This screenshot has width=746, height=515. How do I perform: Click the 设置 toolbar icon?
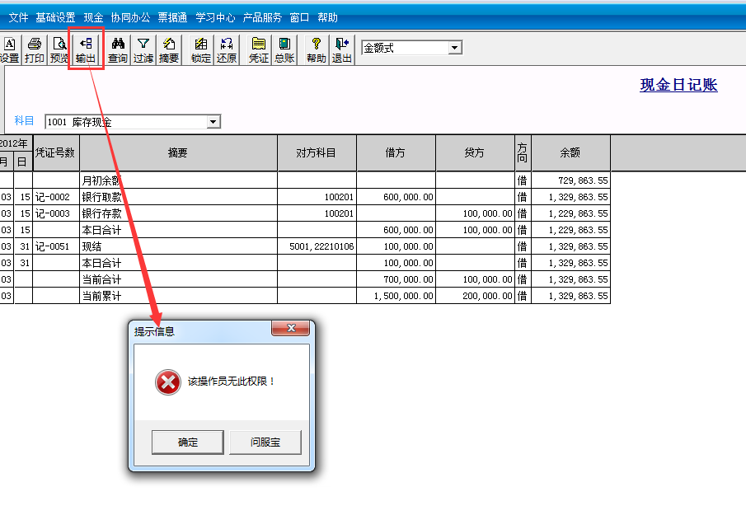[x=10, y=49]
